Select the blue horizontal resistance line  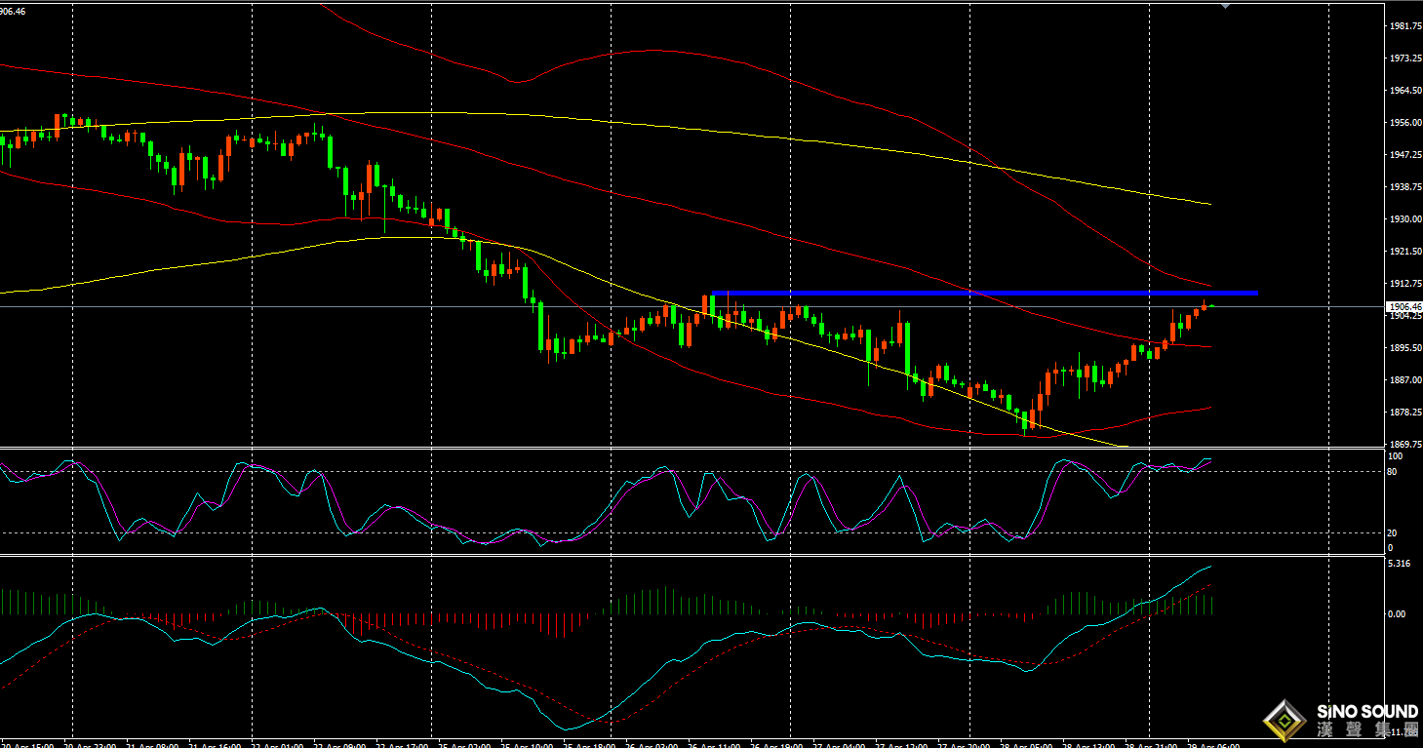pyautogui.click(x=985, y=293)
